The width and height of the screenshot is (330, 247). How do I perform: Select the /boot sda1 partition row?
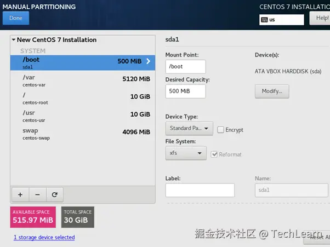(x=83, y=62)
